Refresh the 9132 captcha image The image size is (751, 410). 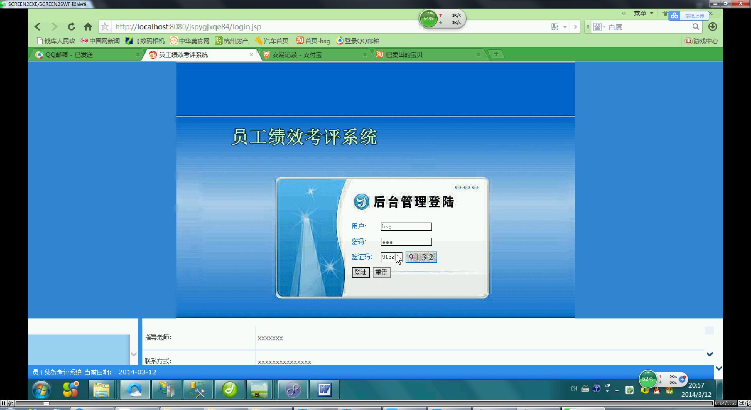tap(421, 257)
